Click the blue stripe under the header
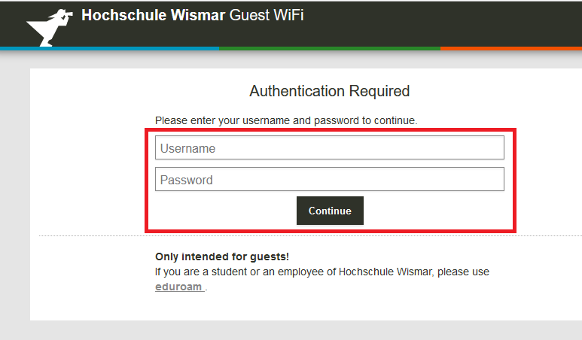The height and width of the screenshot is (340, 582). 109,49
